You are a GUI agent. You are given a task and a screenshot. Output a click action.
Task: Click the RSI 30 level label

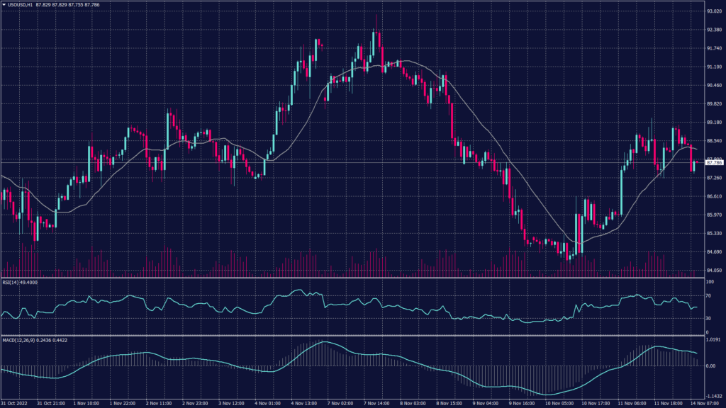(706, 317)
